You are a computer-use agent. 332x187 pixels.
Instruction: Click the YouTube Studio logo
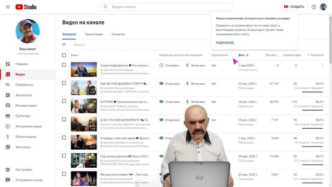click(26, 7)
